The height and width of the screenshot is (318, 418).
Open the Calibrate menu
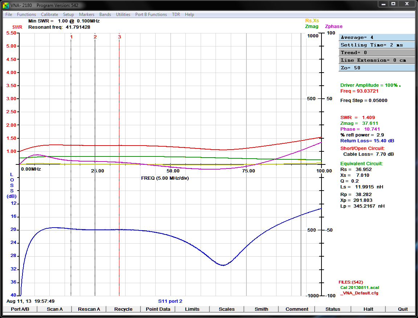pyautogui.click(x=49, y=15)
